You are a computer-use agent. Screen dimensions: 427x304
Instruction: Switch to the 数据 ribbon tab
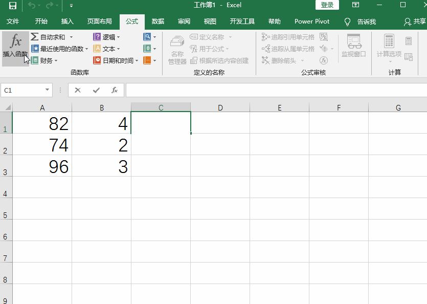(x=157, y=21)
